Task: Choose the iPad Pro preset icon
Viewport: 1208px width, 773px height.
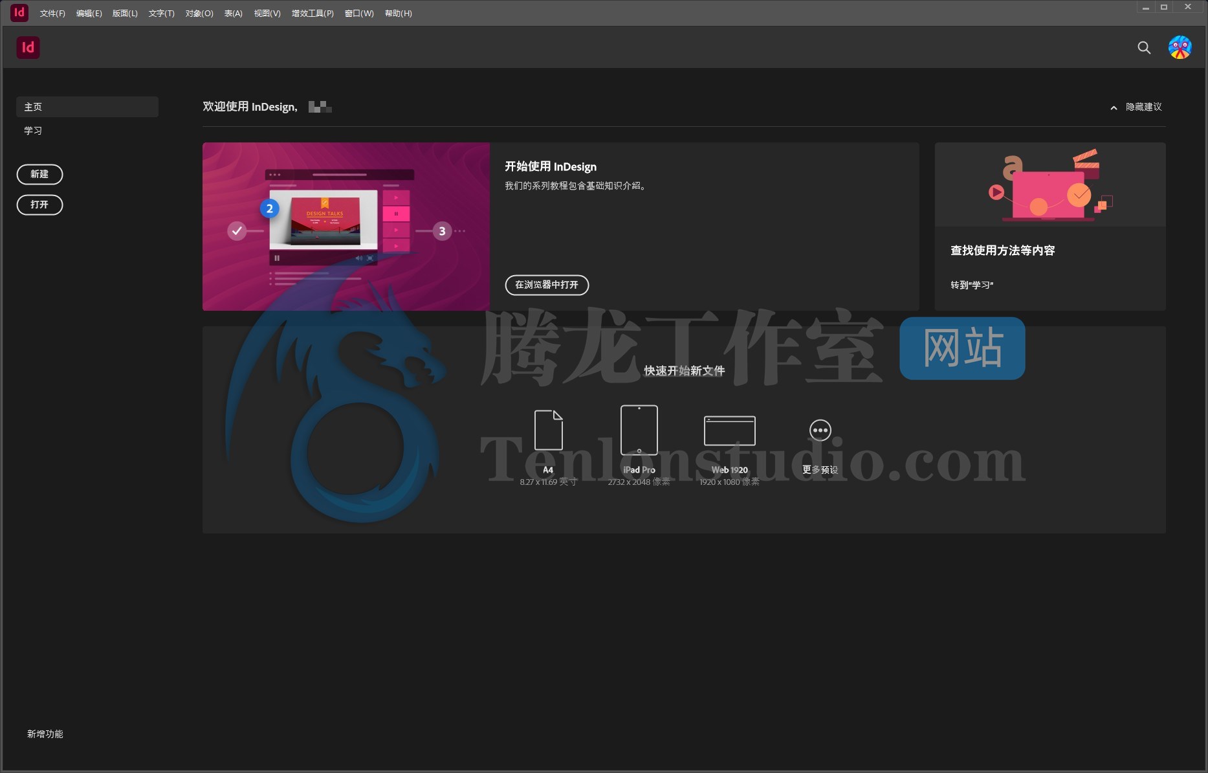Action: [639, 430]
